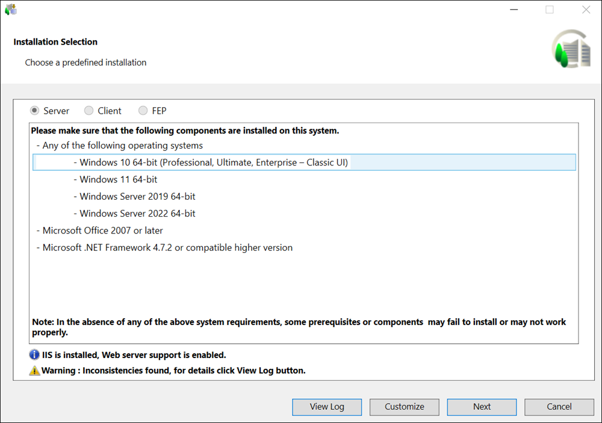Proceed with the Next button
Screen dimensions: 602x423
click(482, 407)
